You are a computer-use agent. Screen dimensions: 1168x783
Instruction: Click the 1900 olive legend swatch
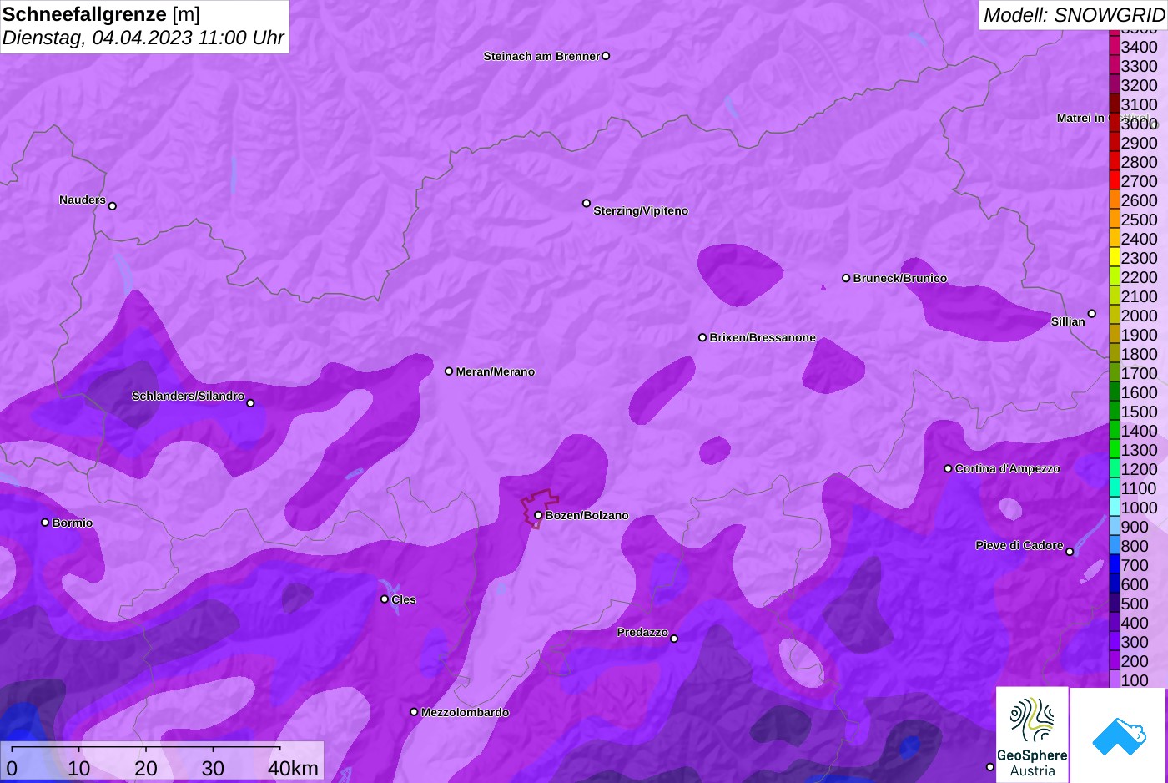[x=1115, y=335]
